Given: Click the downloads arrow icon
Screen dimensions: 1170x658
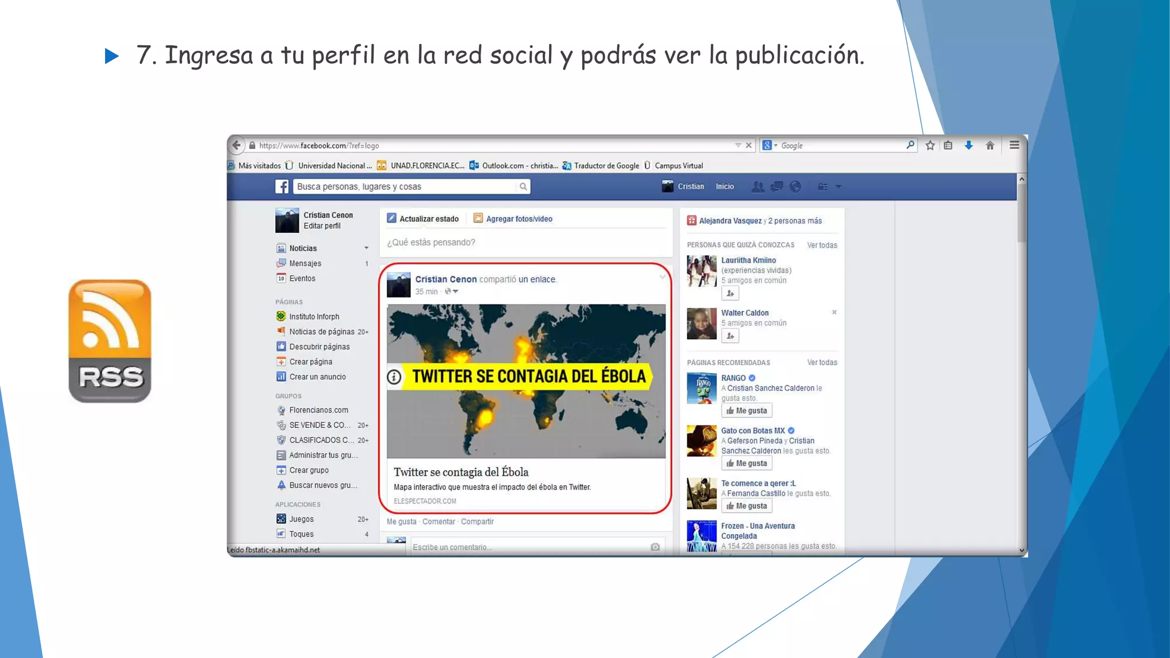Looking at the screenshot, I should pos(968,146).
